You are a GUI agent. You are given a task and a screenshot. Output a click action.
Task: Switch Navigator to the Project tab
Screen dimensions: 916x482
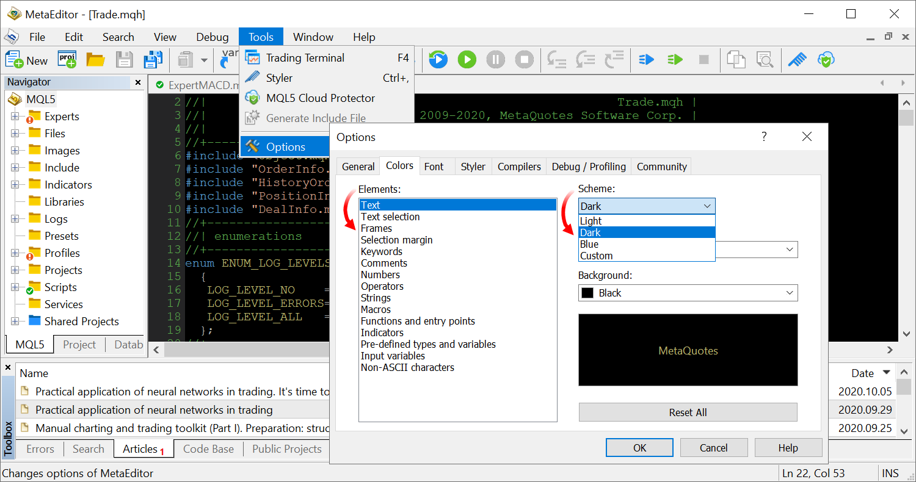pos(79,345)
